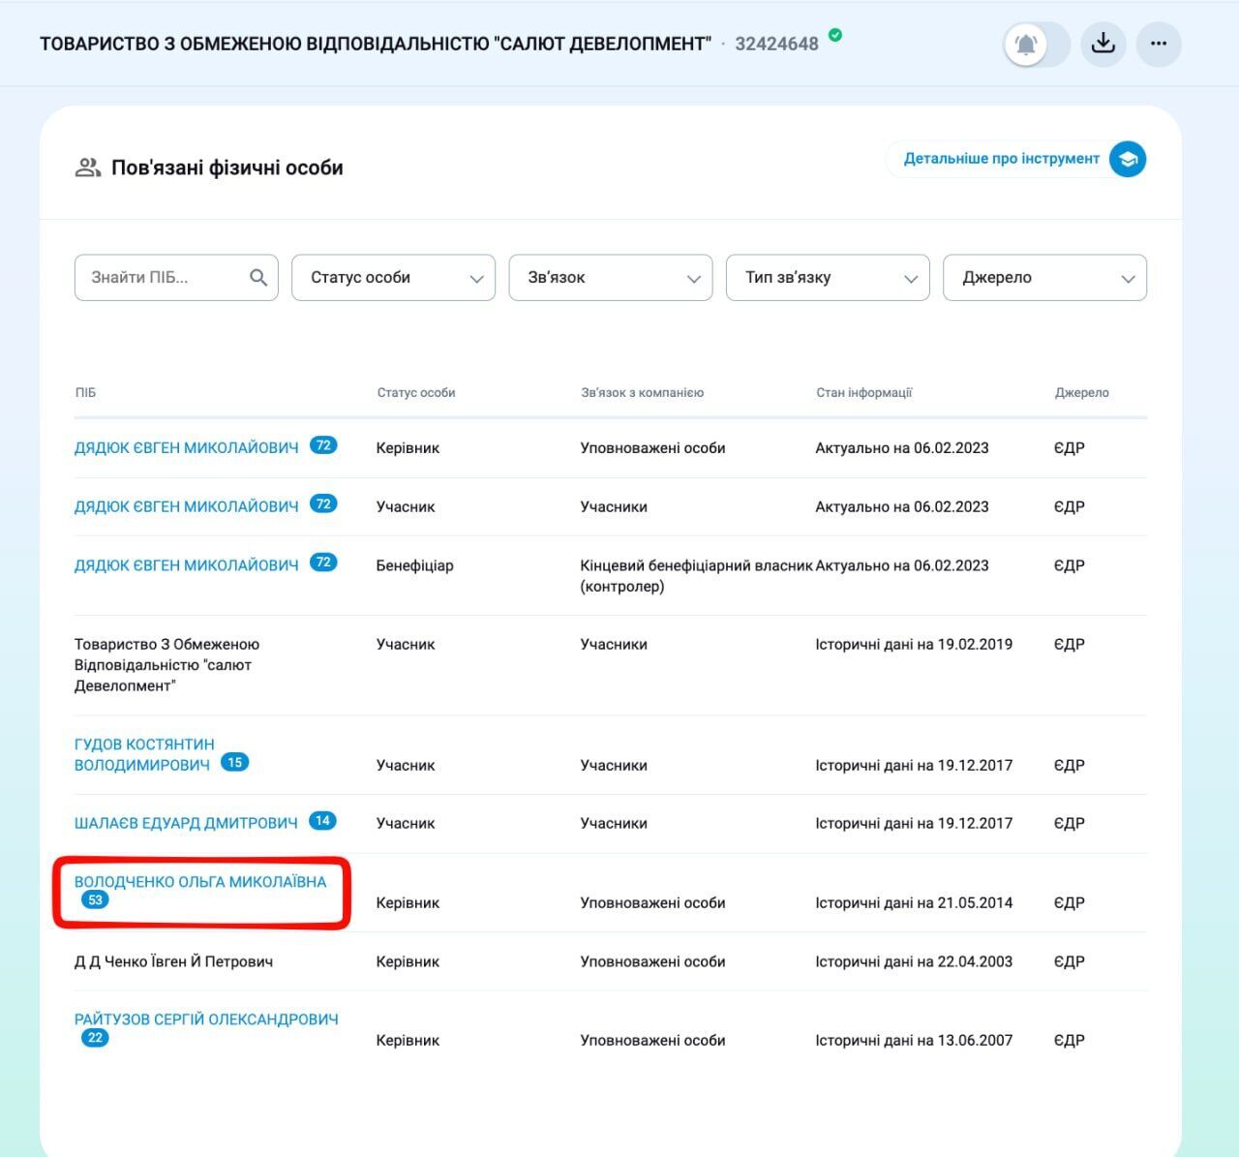
Task: Click Д Д Ченко Ївген Й Петрович name
Action: (174, 961)
